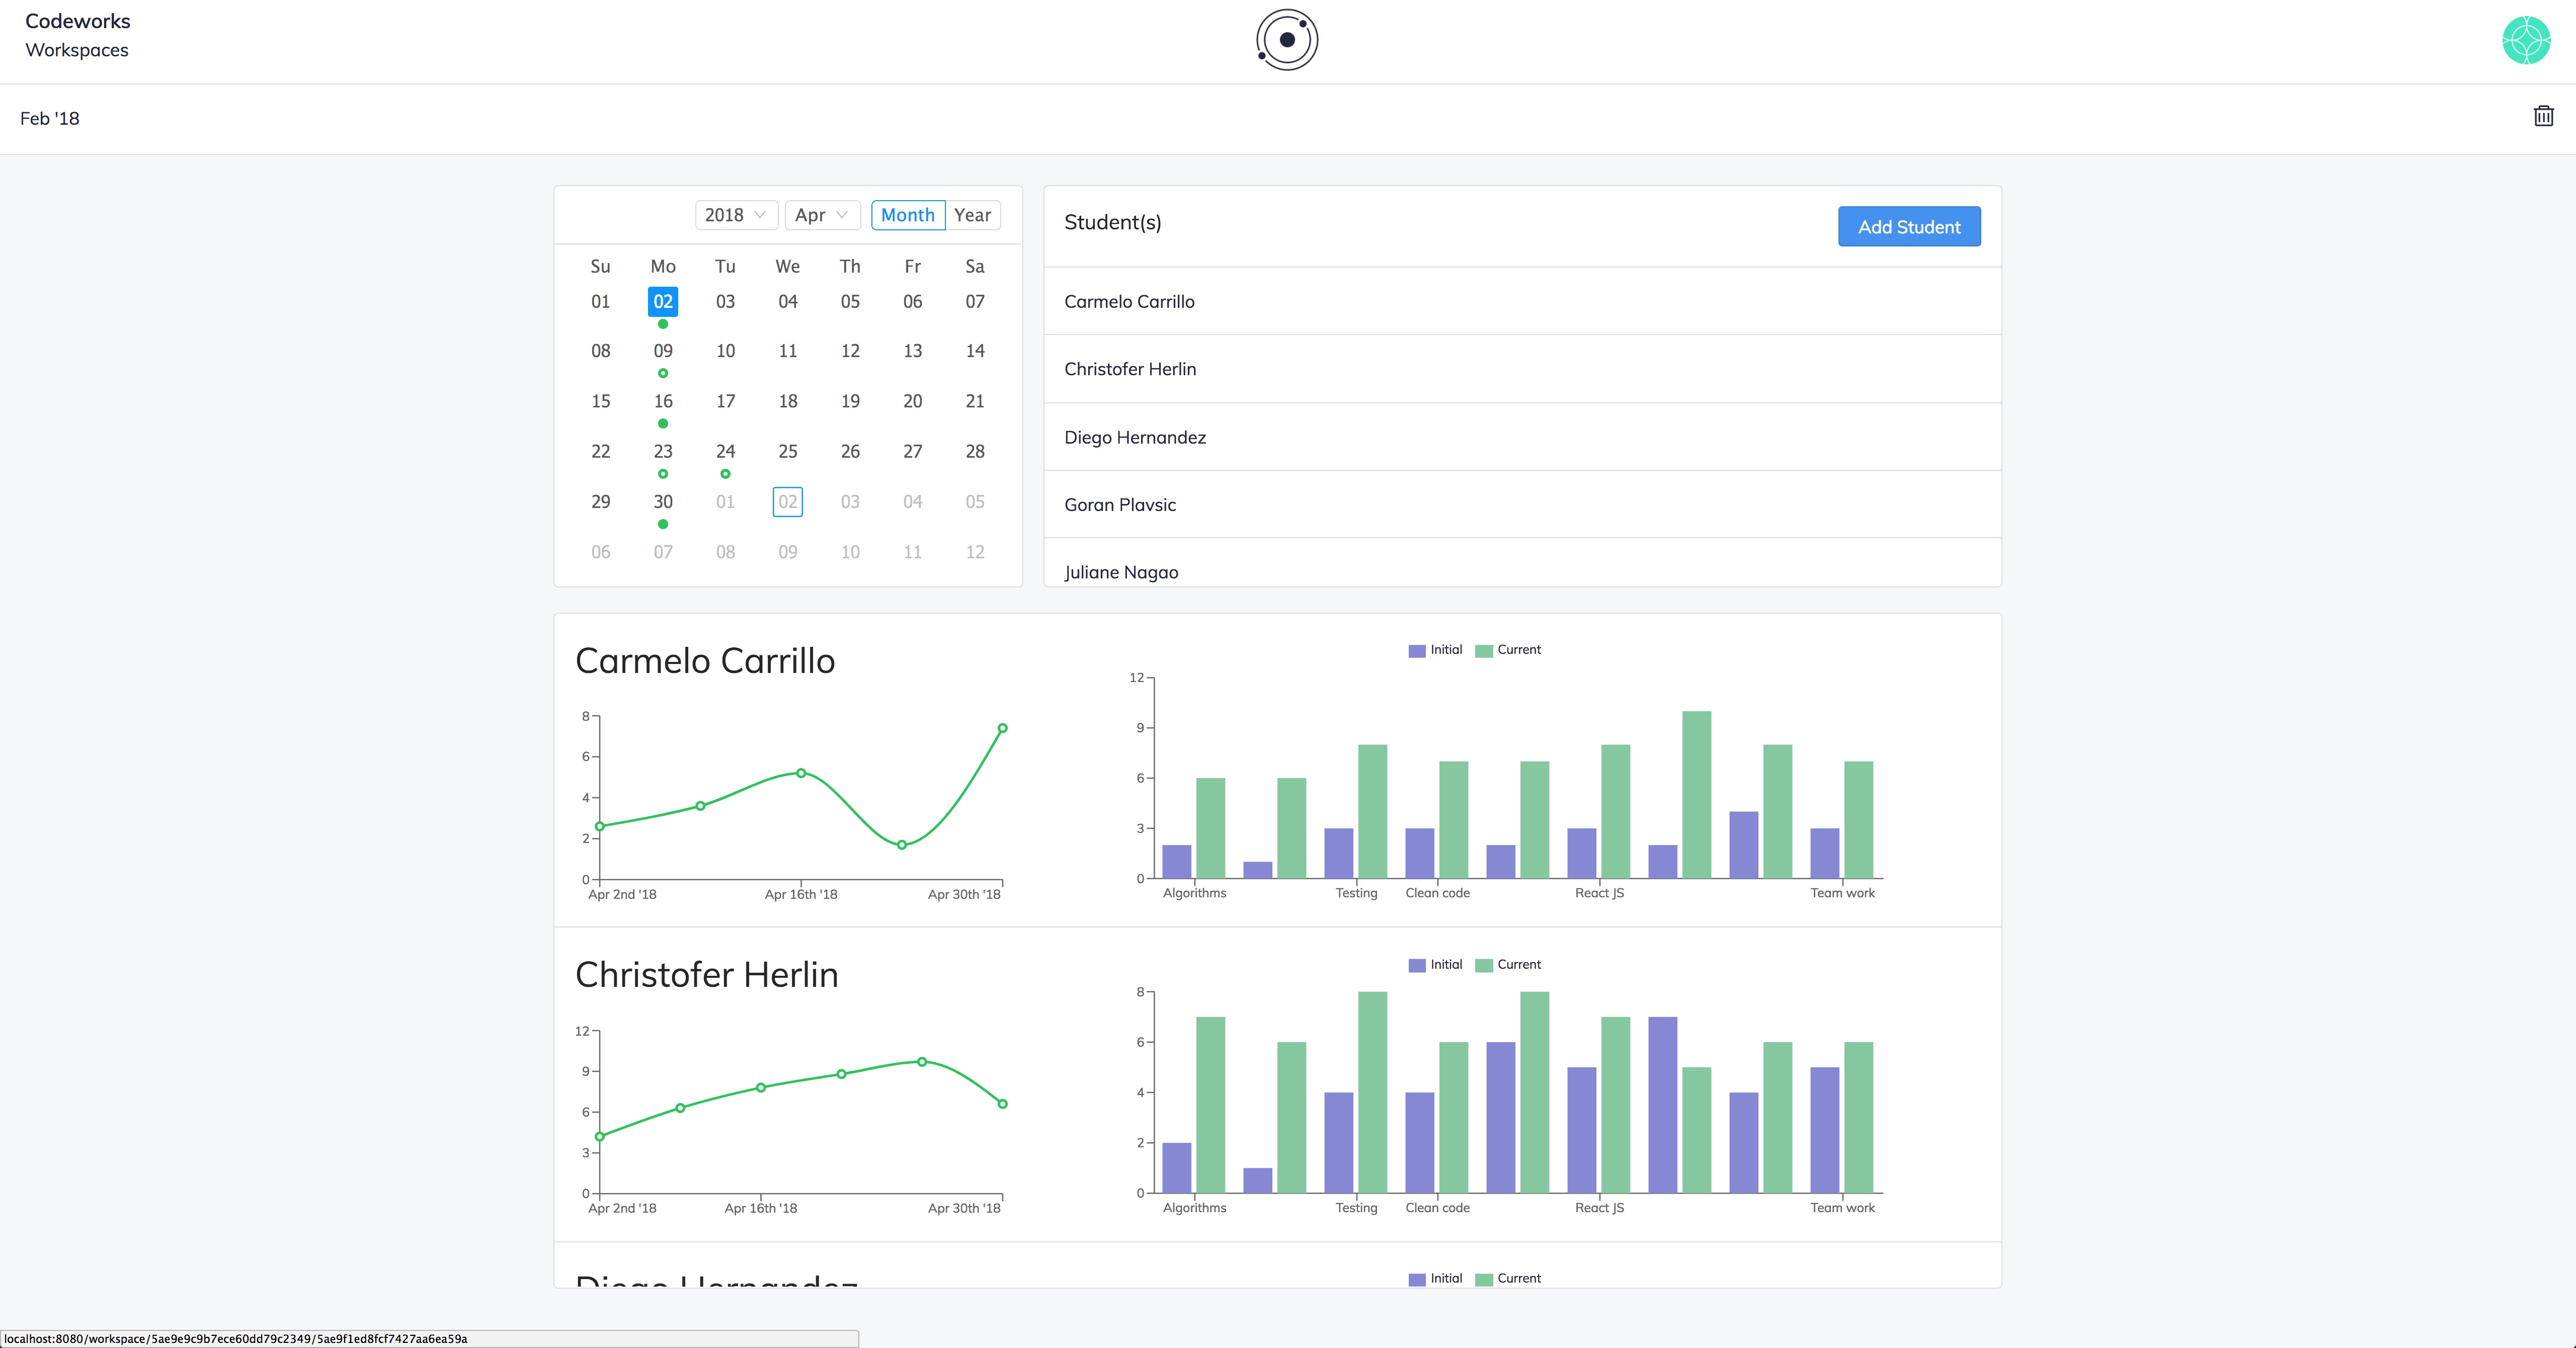Click the green ring marker under April 09
Image resolution: width=2576 pixels, height=1348 pixels.
pos(663,374)
